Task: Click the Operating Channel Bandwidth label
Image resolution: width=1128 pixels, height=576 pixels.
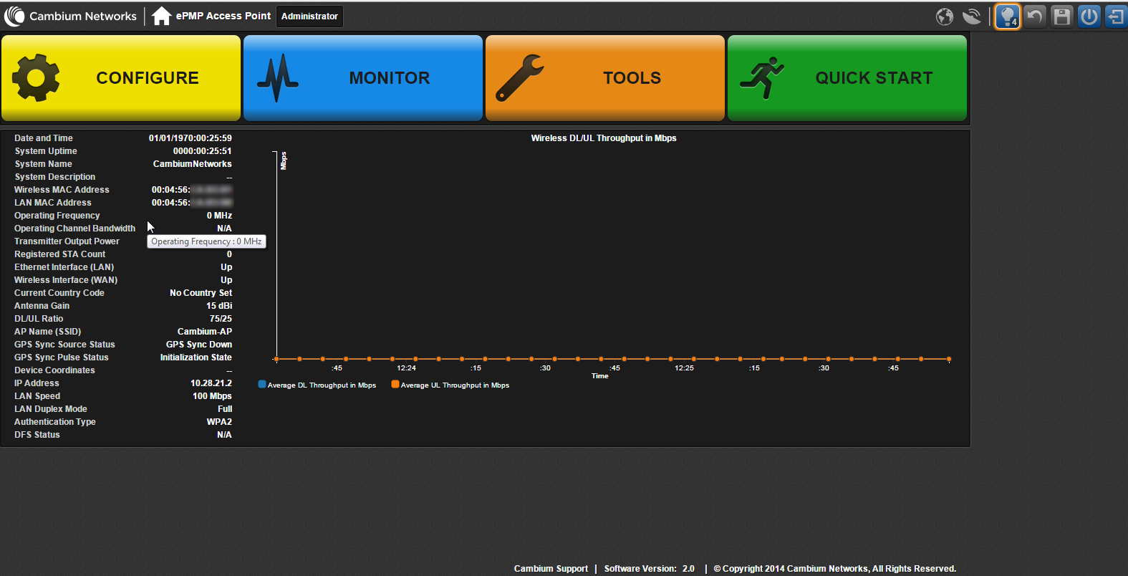Action: (74, 229)
